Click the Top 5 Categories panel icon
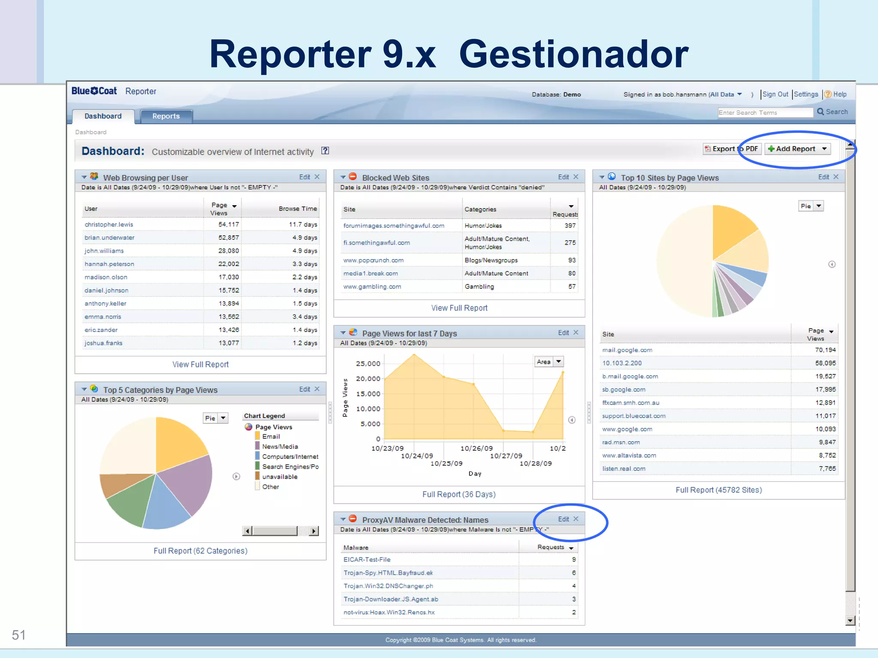 click(x=94, y=389)
